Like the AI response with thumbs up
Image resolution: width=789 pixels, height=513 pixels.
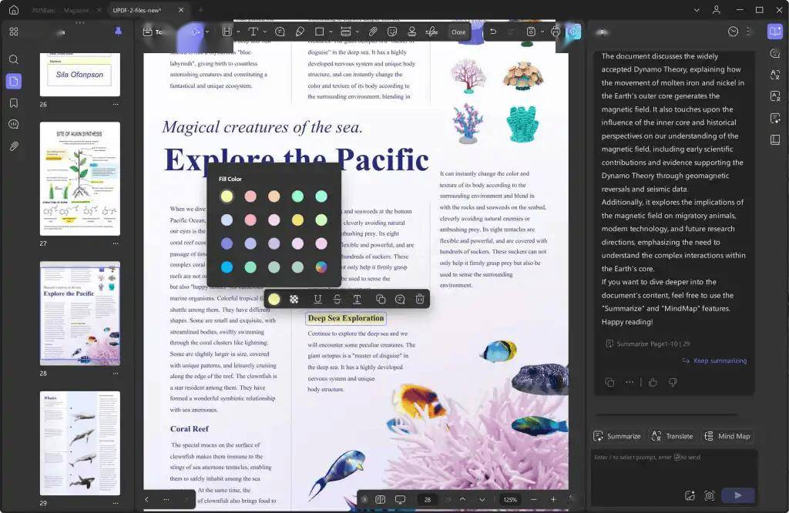653,382
